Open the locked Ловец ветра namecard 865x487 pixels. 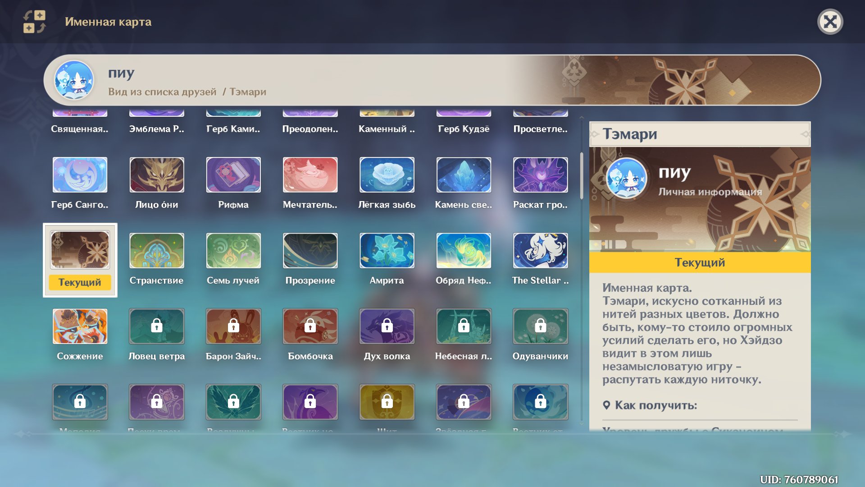157,326
